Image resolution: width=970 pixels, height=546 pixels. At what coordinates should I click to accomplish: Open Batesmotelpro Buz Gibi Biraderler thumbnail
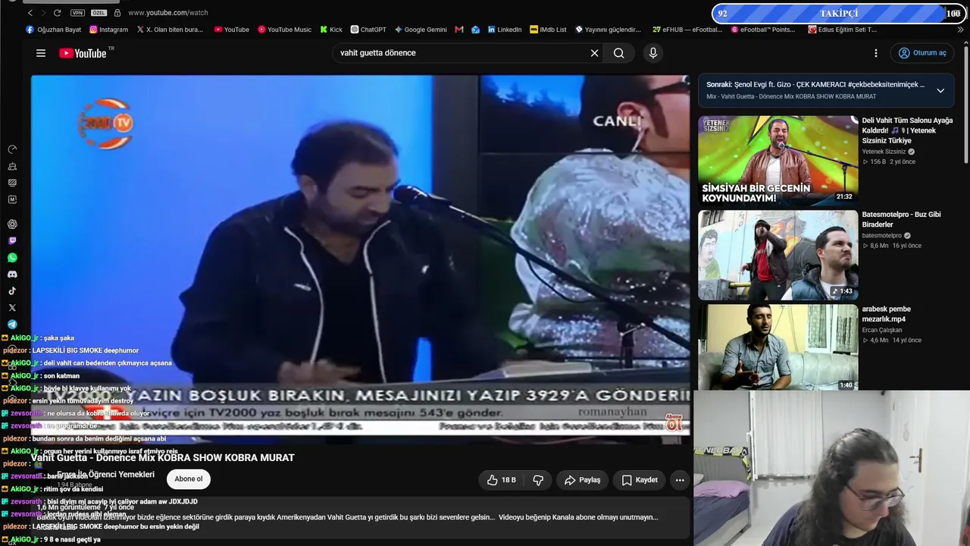(x=778, y=256)
